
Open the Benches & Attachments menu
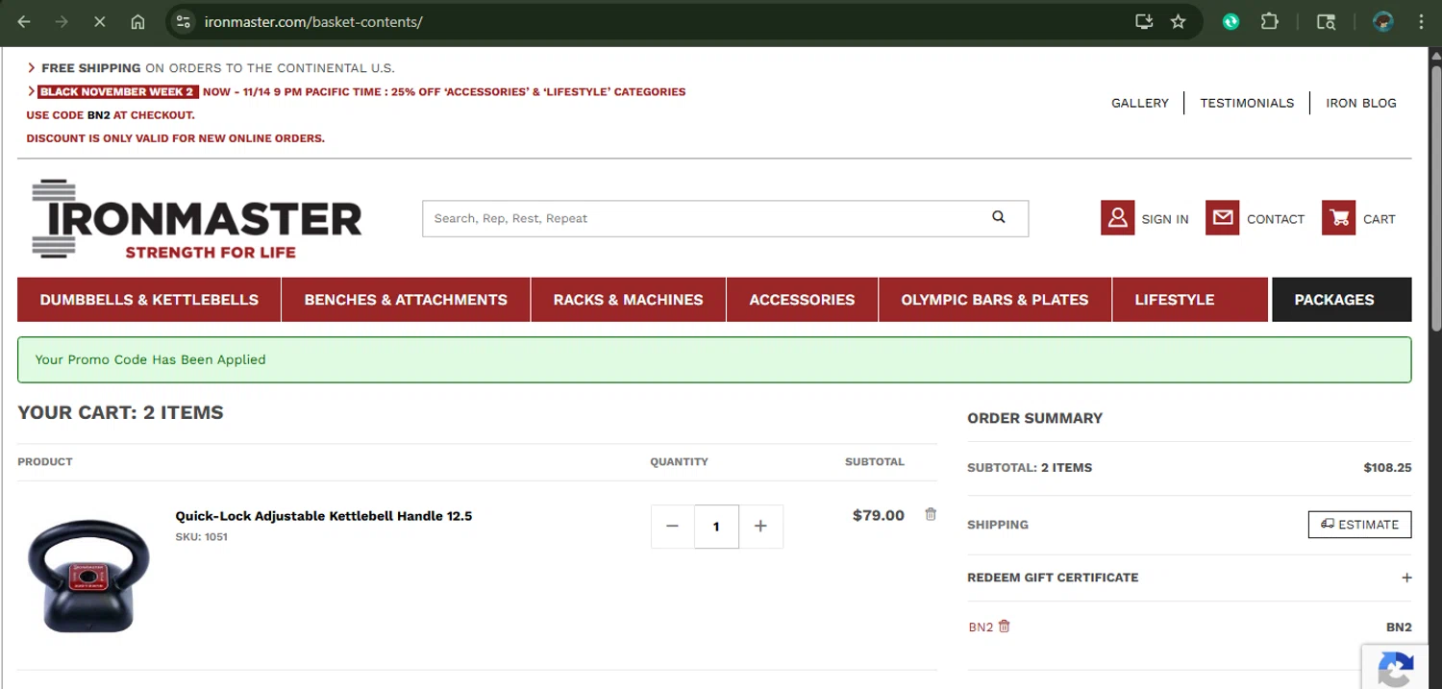click(406, 300)
